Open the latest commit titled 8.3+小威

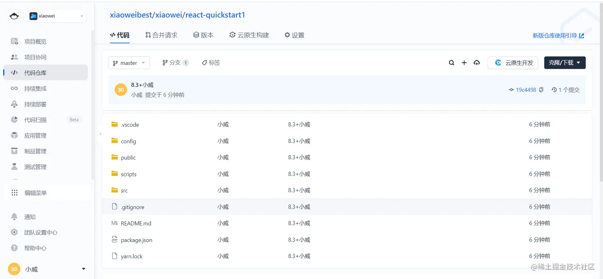tap(142, 85)
